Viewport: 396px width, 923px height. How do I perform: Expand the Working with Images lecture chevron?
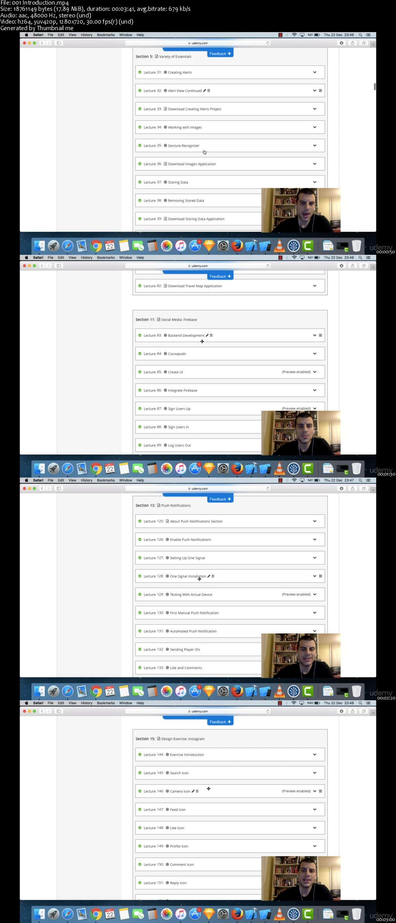pos(315,127)
